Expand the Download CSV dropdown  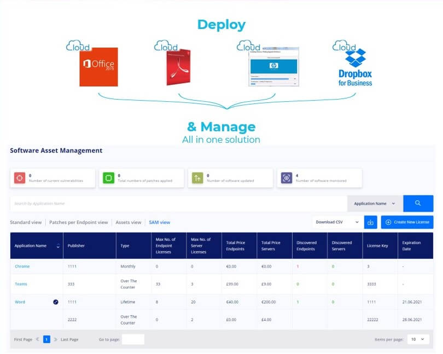tap(337, 222)
